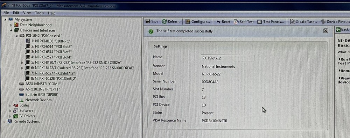350x138 pixels.
Task: Click the Software icon
Action: (x=16, y=111)
